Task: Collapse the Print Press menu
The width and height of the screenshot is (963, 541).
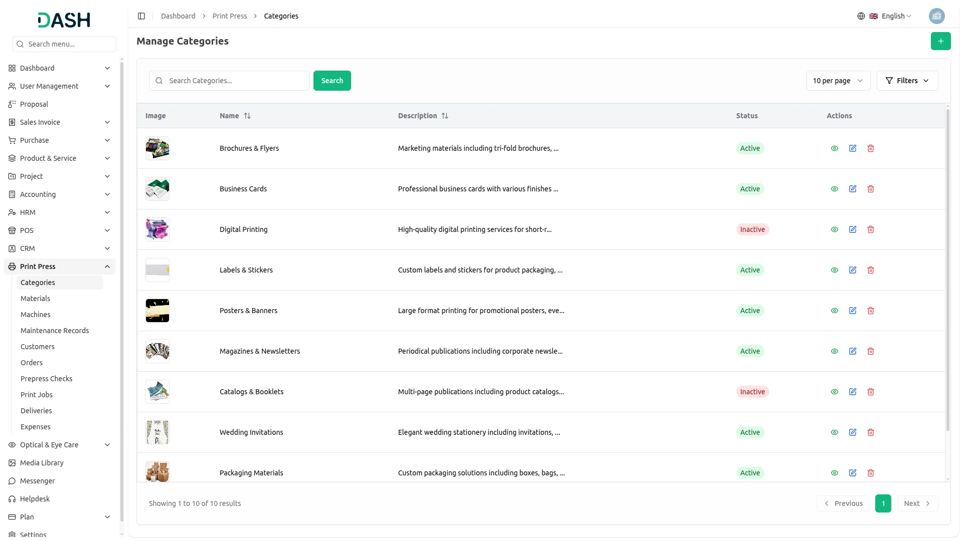Action: click(107, 266)
